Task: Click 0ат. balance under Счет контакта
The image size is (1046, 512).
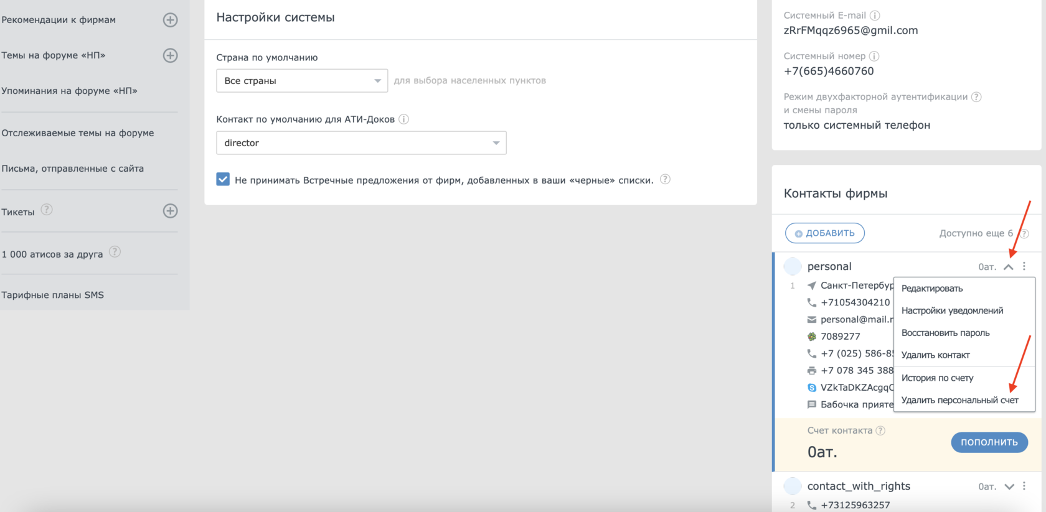Action: coord(822,452)
